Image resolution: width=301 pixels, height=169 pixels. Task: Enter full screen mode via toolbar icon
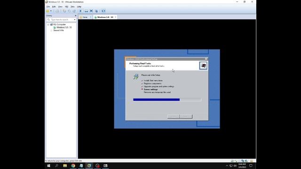coord(91,11)
